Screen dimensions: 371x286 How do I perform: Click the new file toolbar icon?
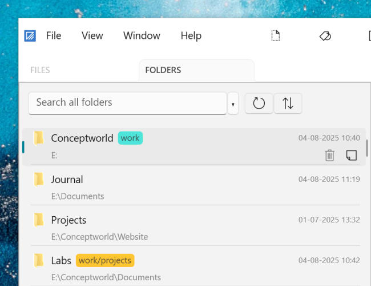pos(276,36)
